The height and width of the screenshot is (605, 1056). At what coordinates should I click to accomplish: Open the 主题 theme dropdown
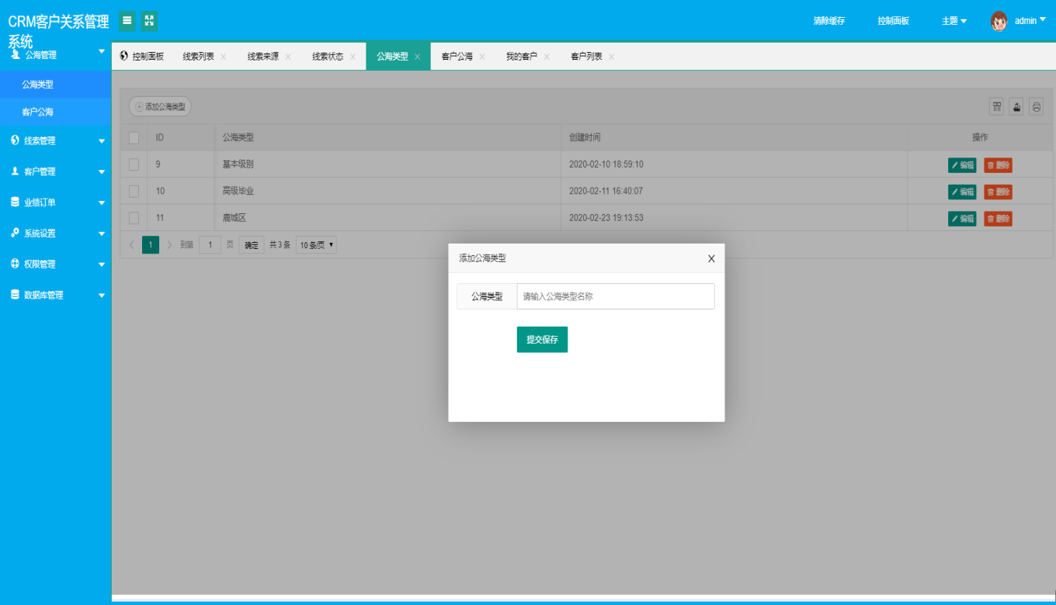coord(954,21)
